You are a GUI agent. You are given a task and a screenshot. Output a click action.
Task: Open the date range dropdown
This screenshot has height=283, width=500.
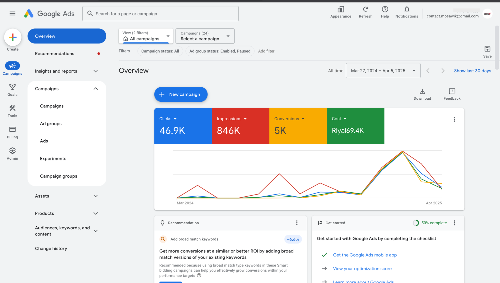pyautogui.click(x=383, y=71)
